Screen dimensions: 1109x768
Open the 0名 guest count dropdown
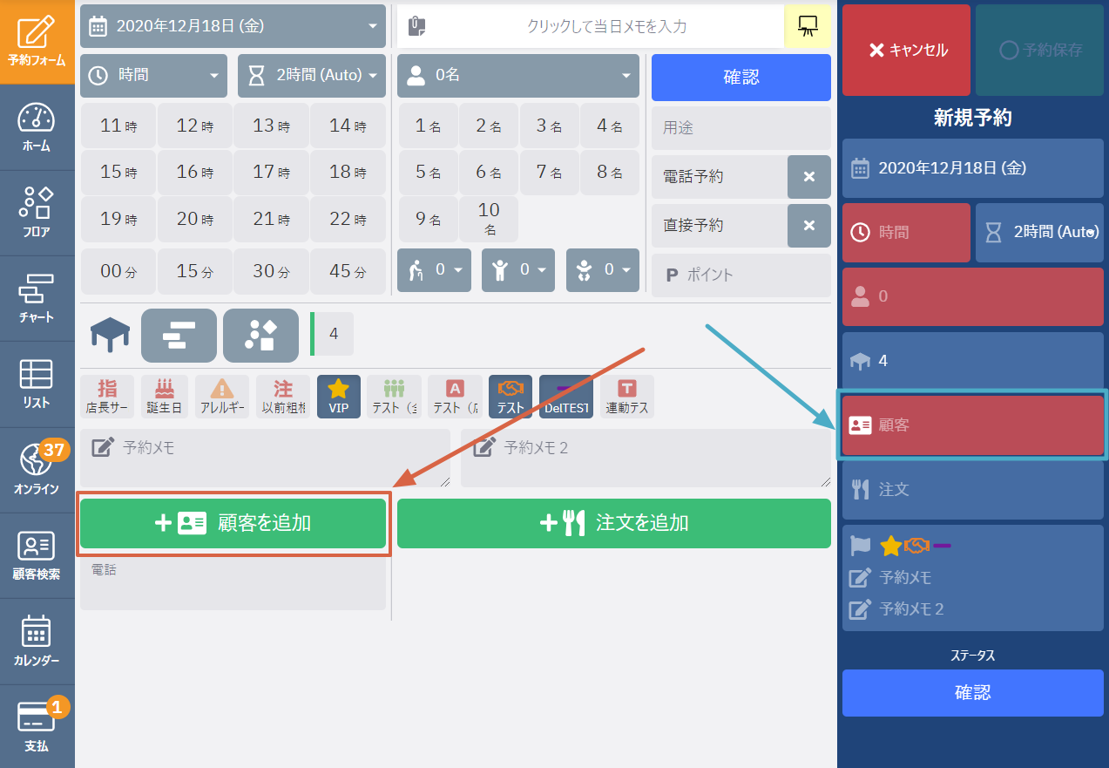point(517,75)
